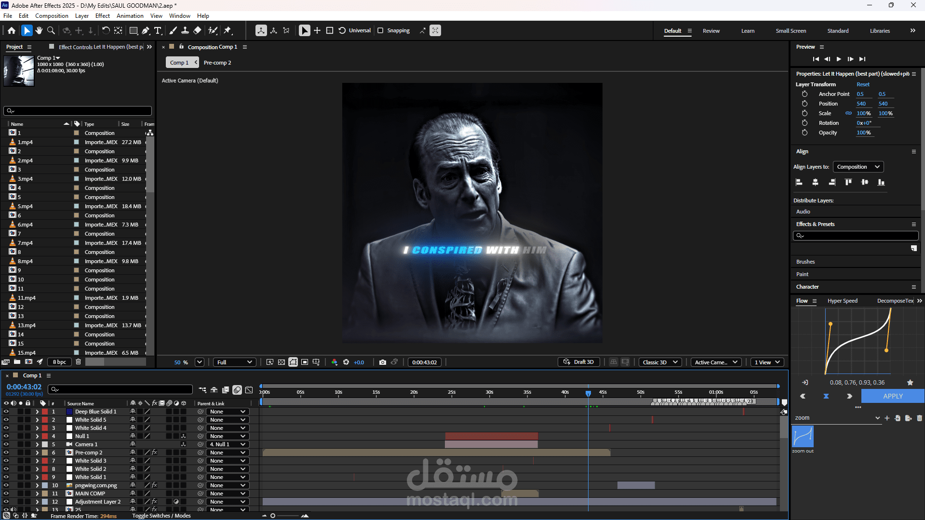Toggle Scale constrain proportions link
The height and width of the screenshot is (520, 925).
point(848,113)
